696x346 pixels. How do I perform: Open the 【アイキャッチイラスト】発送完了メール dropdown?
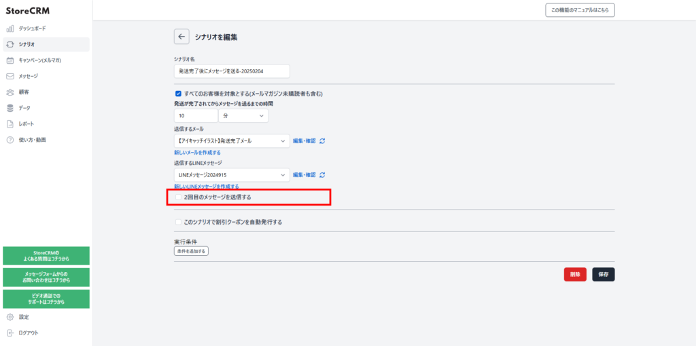(x=232, y=141)
